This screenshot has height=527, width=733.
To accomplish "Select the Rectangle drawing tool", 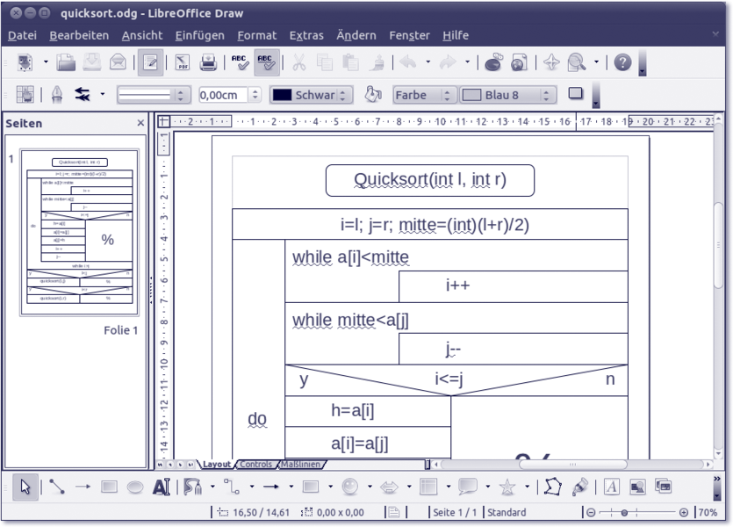I will 108,486.
